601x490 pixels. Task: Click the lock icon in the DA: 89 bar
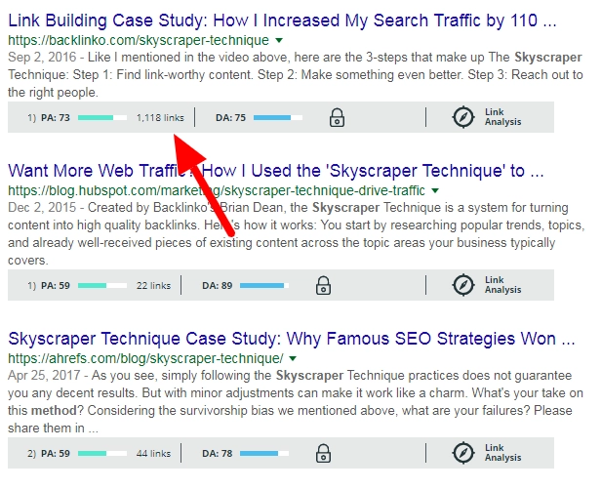(x=323, y=286)
